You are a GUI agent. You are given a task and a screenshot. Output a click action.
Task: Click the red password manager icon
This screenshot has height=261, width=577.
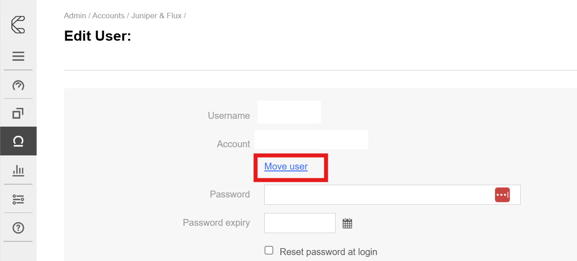[502, 195]
